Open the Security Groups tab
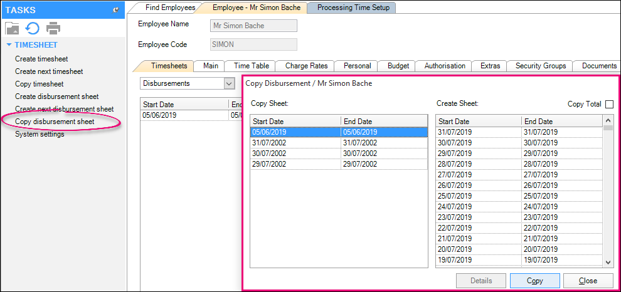Image resolution: width=621 pixels, height=292 pixels. (540, 65)
